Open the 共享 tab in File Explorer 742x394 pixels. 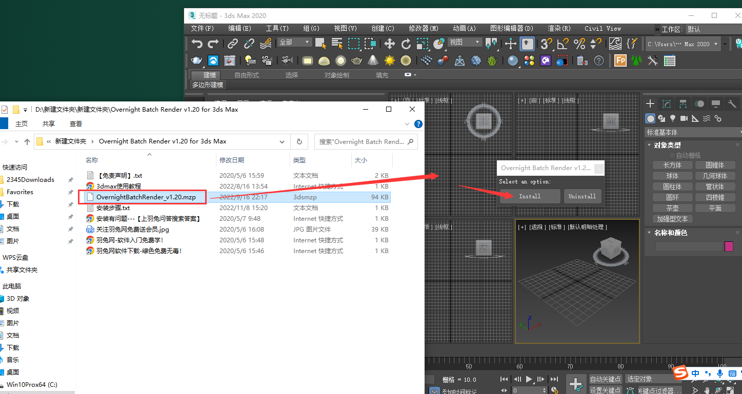[x=49, y=123]
